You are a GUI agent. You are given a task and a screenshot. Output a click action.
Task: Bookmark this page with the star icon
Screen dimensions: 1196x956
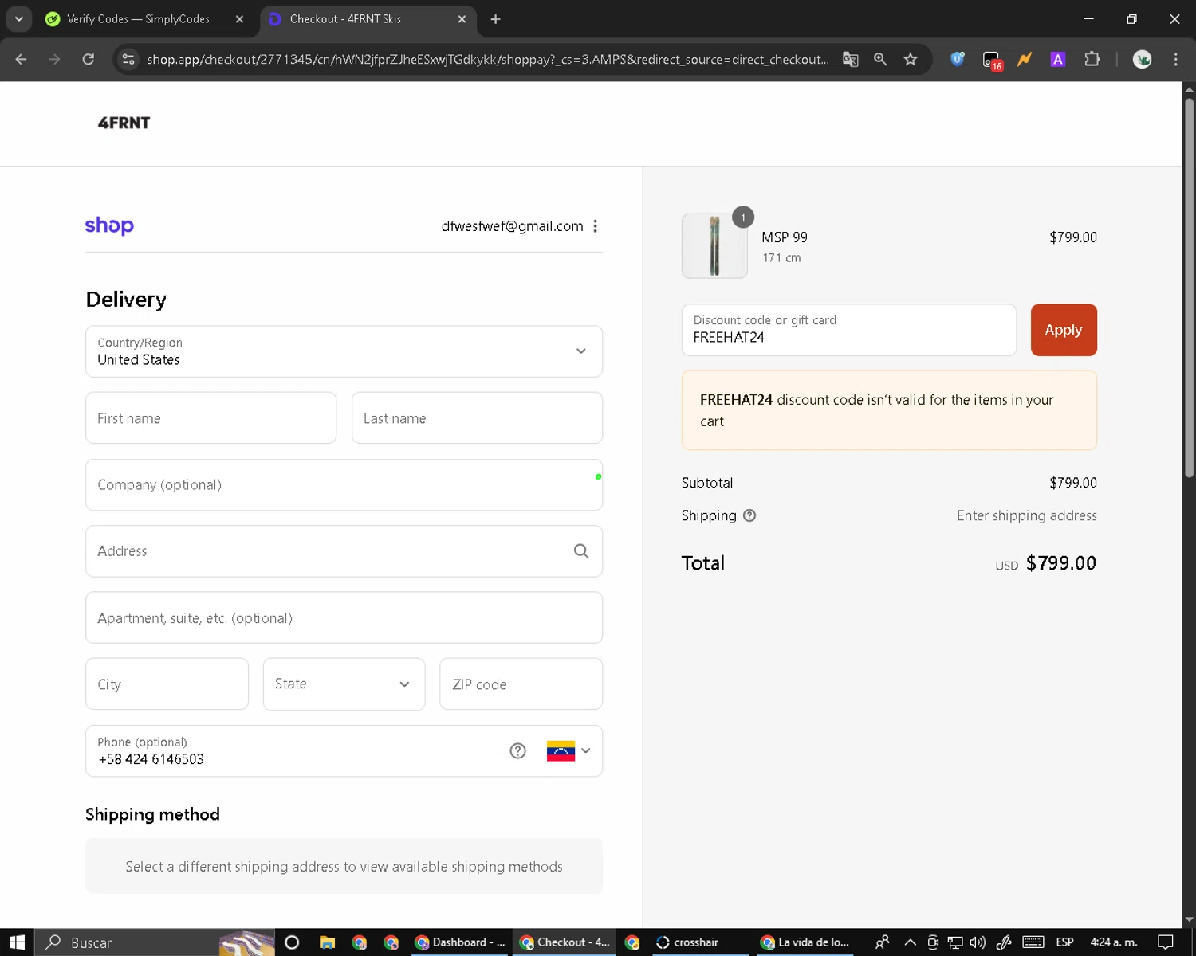coord(911,59)
